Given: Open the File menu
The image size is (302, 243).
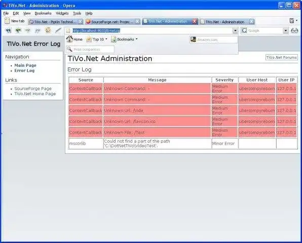Looking at the screenshot, I should pyautogui.click(x=6, y=13).
